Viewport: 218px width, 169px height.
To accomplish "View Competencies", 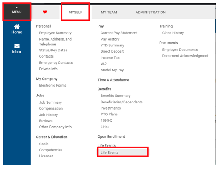I will (51, 150).
